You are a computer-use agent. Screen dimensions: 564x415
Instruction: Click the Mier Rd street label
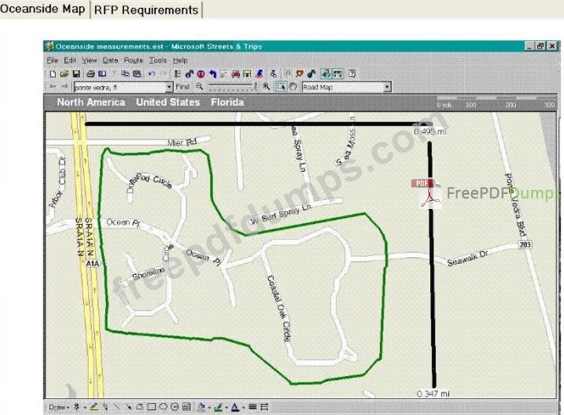point(182,142)
